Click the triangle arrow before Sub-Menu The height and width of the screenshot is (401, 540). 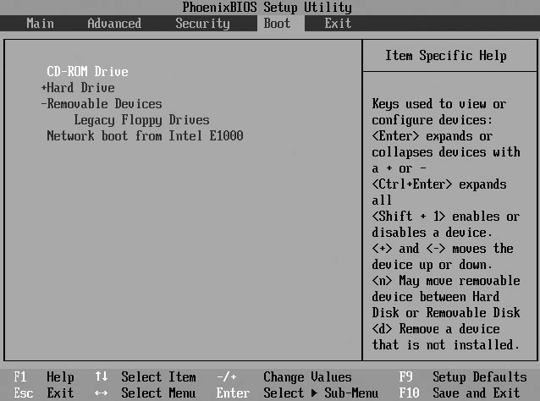(311, 393)
